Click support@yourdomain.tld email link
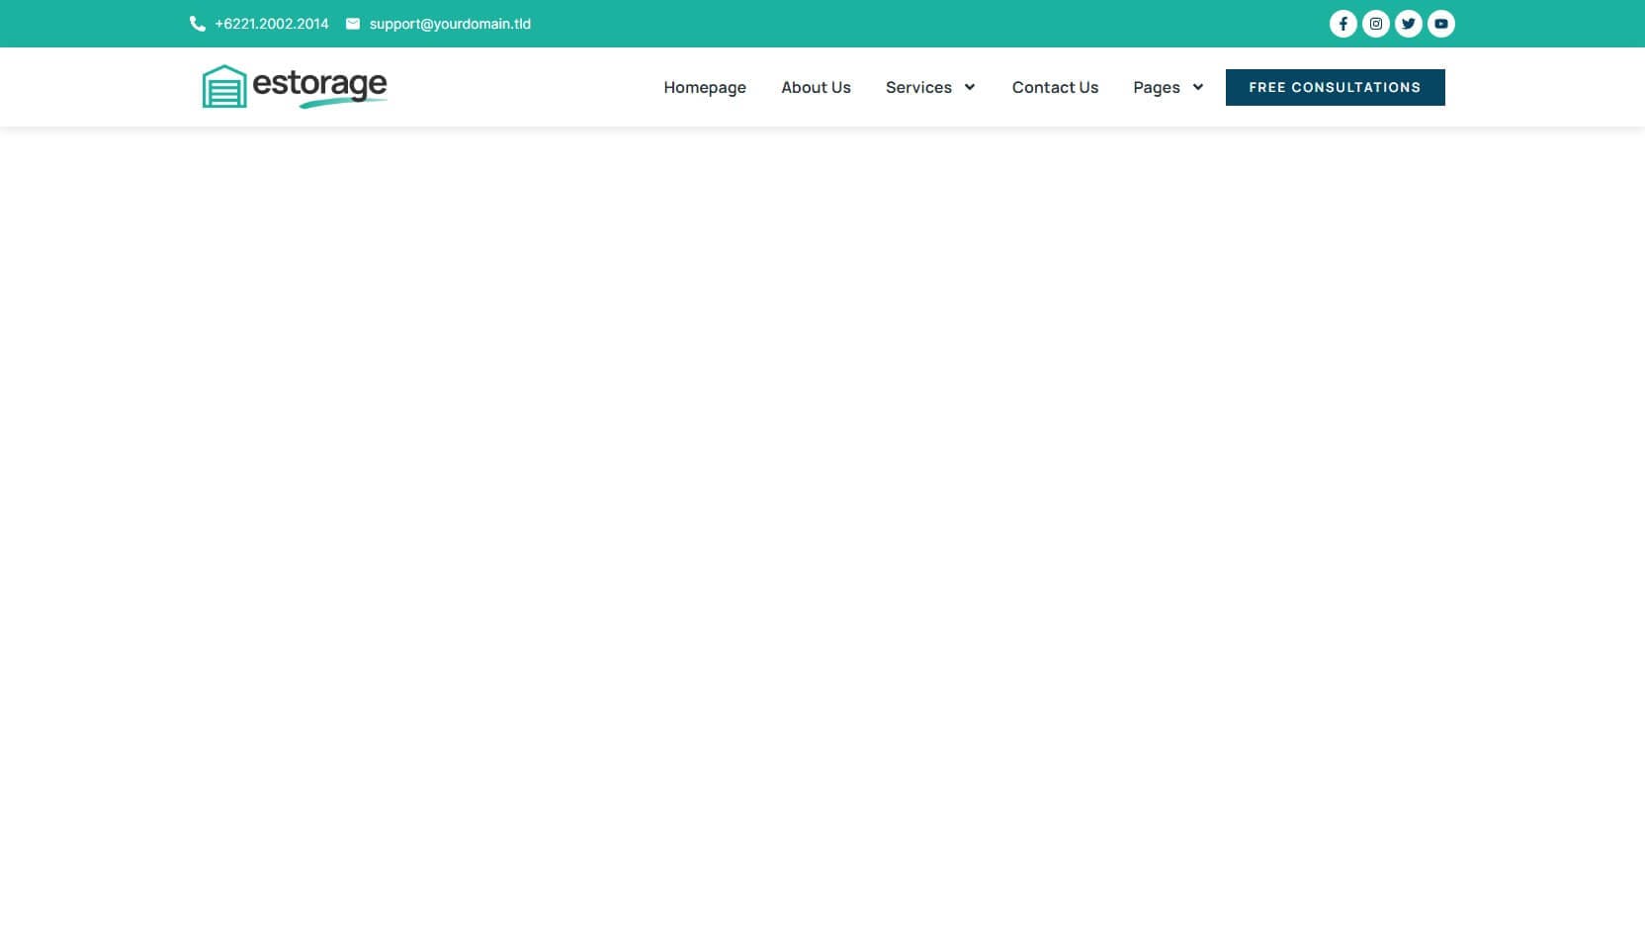Viewport: 1645px width, 943px height. [x=450, y=24]
